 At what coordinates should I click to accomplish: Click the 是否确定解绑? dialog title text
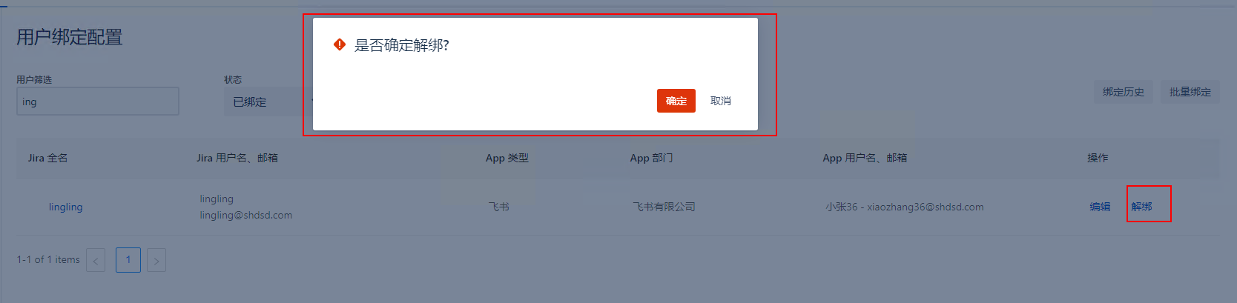(x=401, y=45)
